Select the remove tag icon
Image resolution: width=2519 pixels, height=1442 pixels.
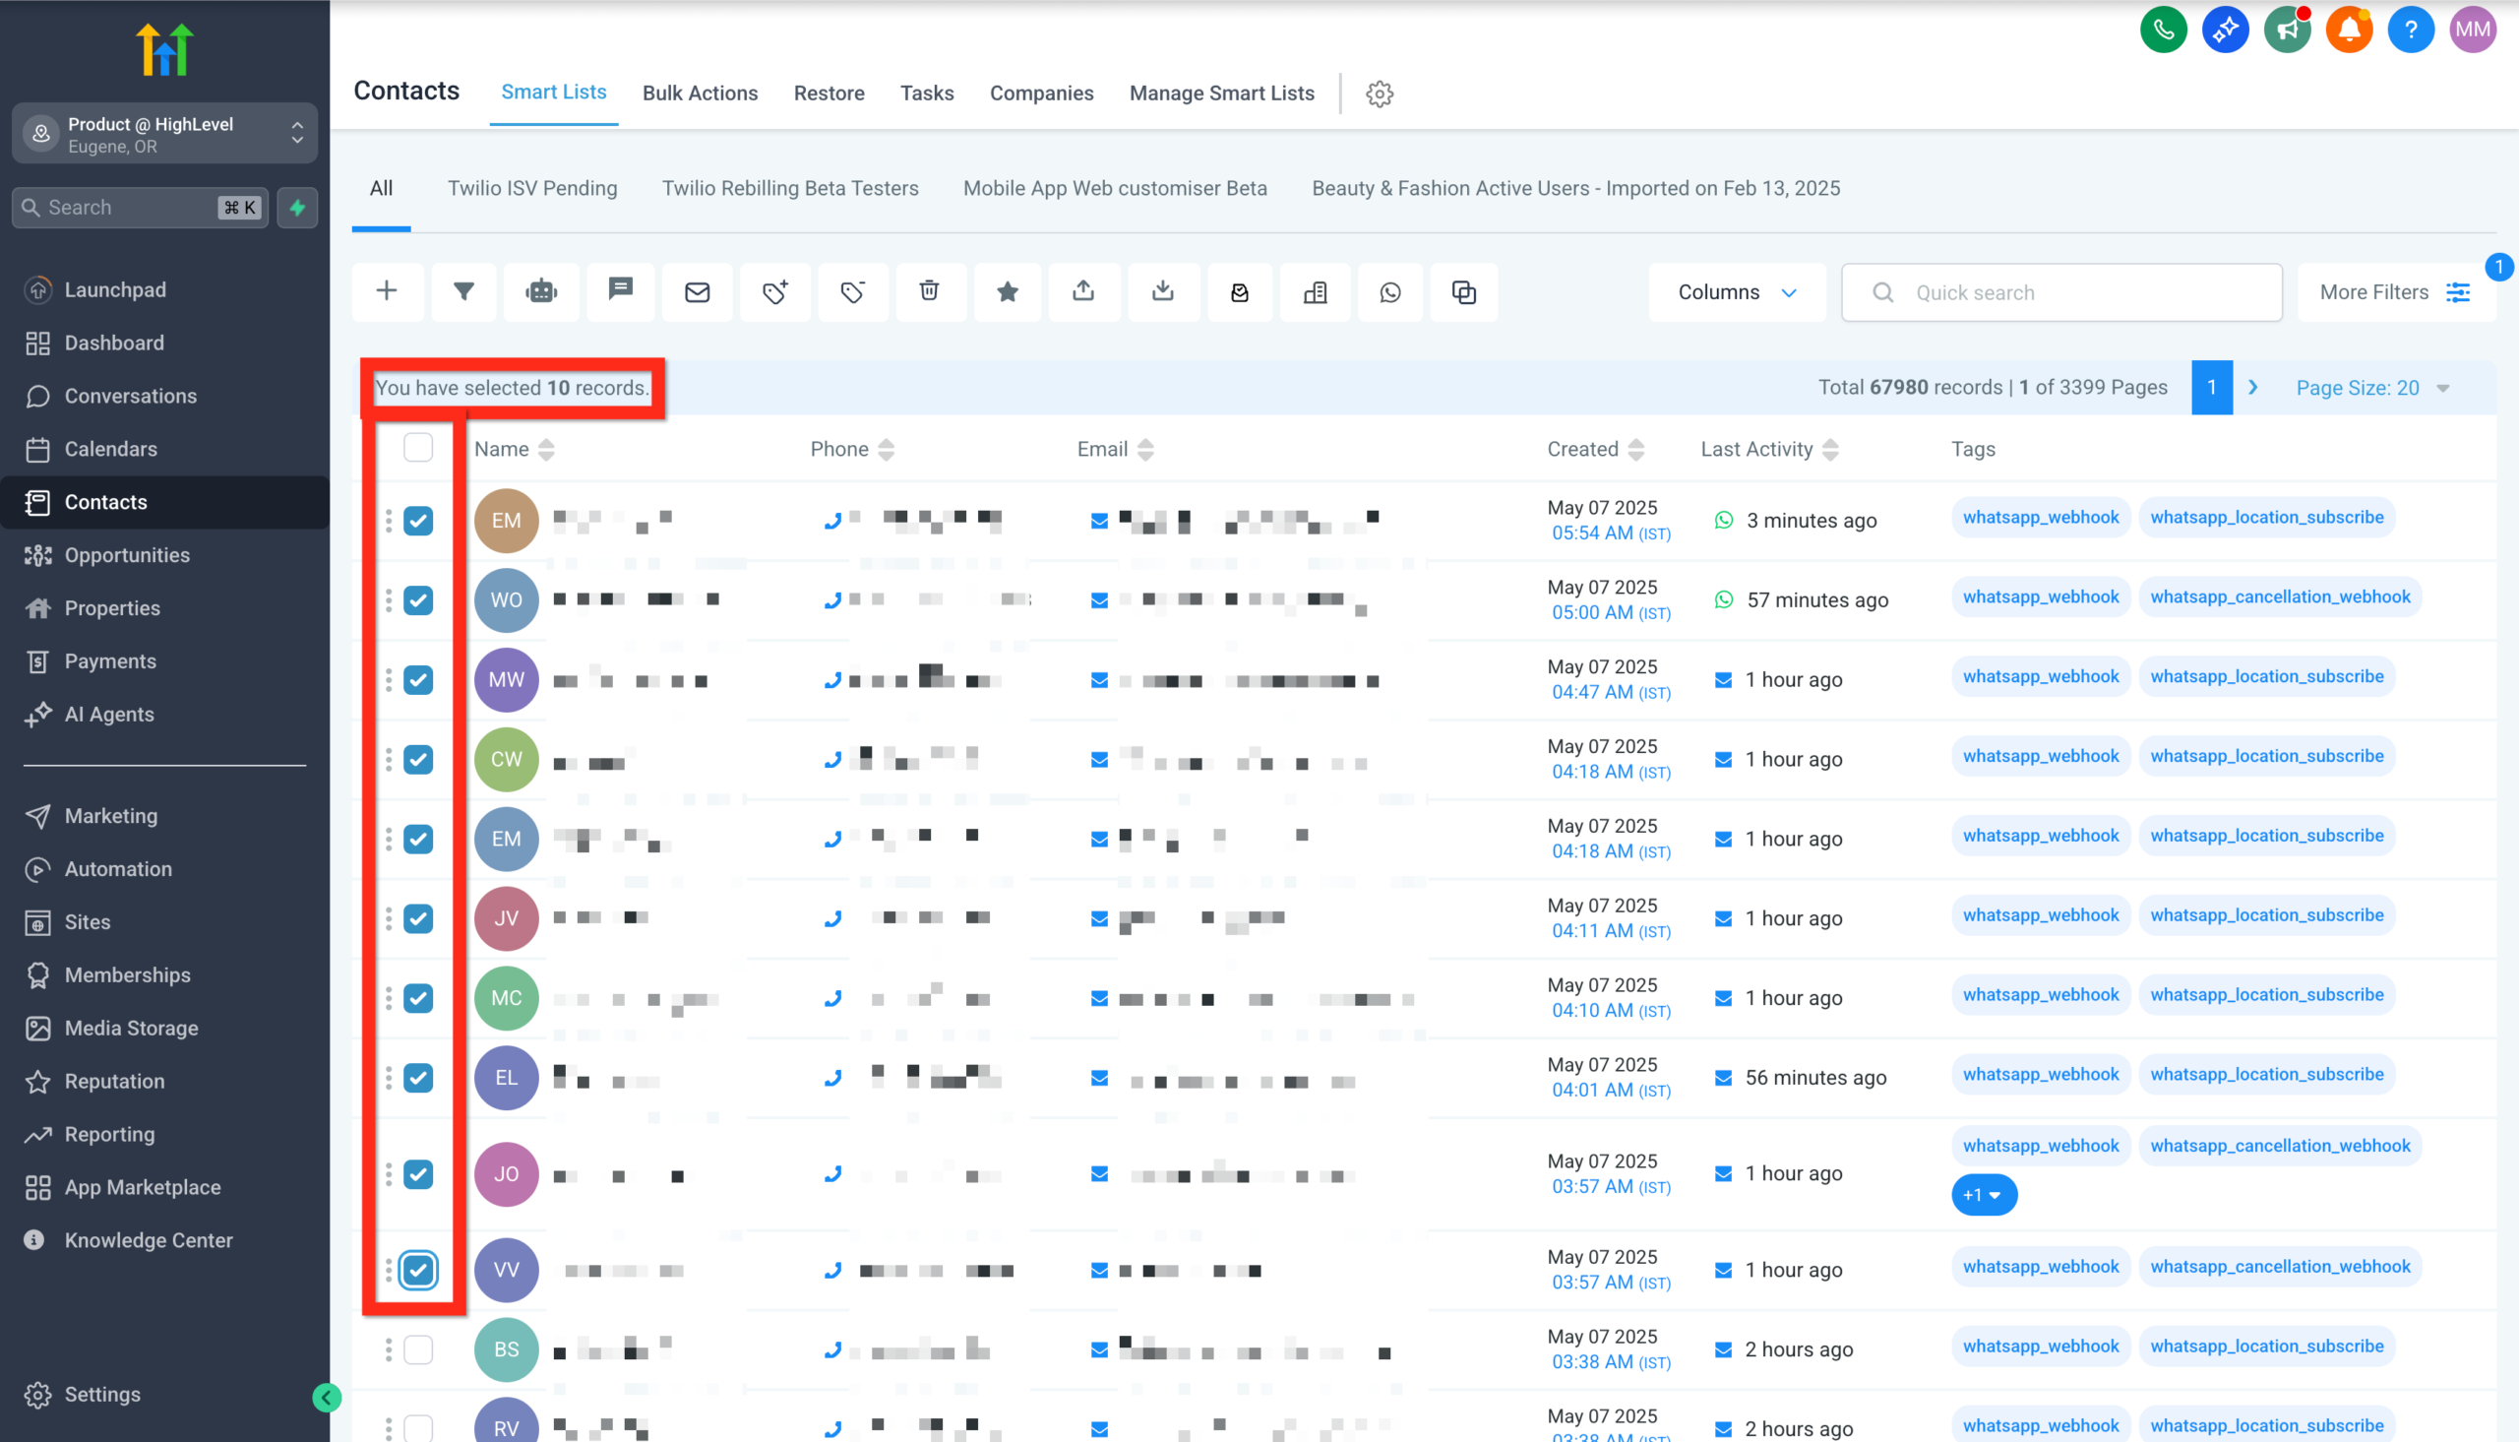tap(852, 292)
